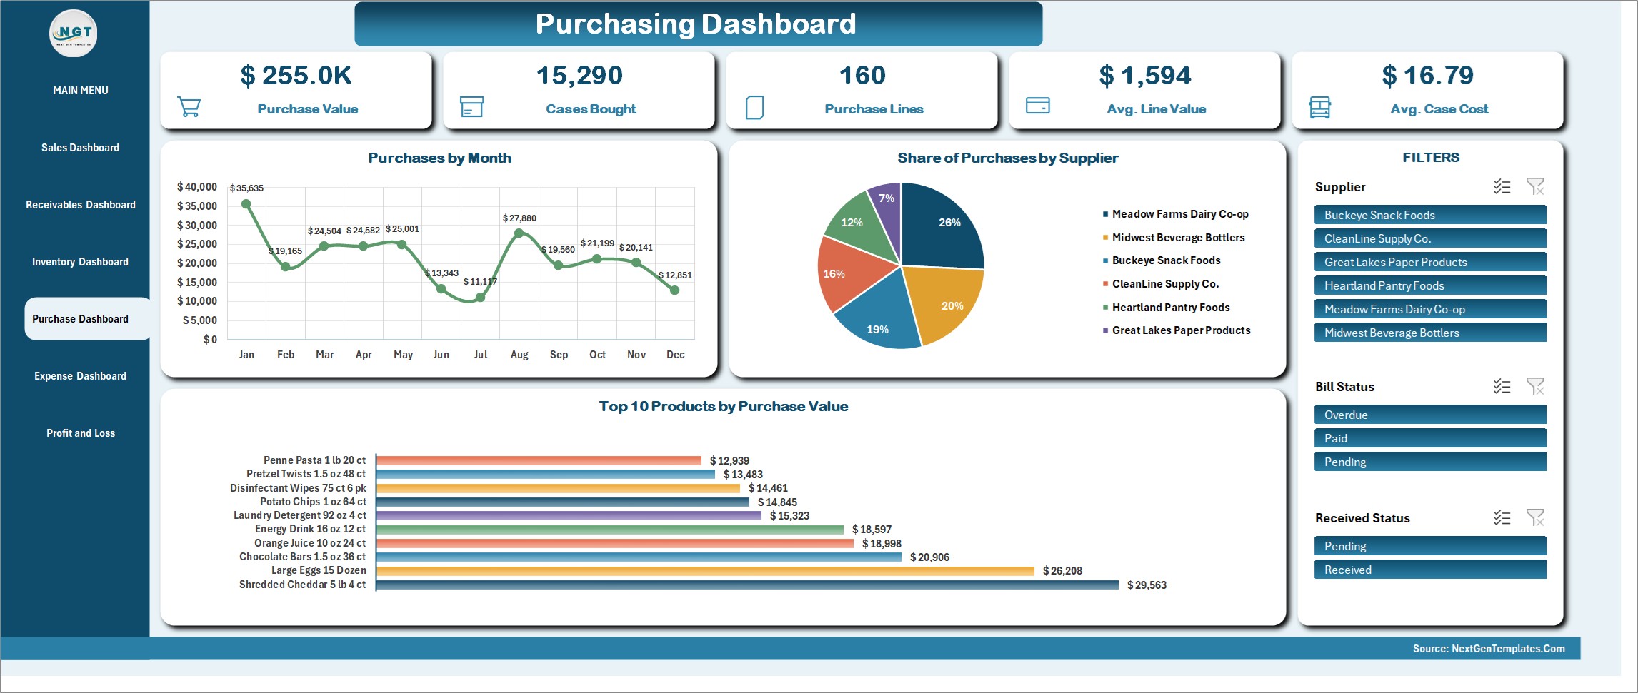
Task: Clear the Bill Status slicer filter
Action: [1535, 386]
